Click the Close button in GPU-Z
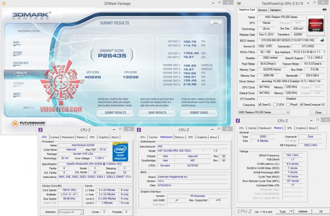 [318, 112]
